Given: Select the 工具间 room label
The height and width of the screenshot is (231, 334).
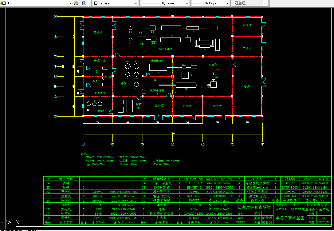Looking at the screenshot, I should click(247, 48).
